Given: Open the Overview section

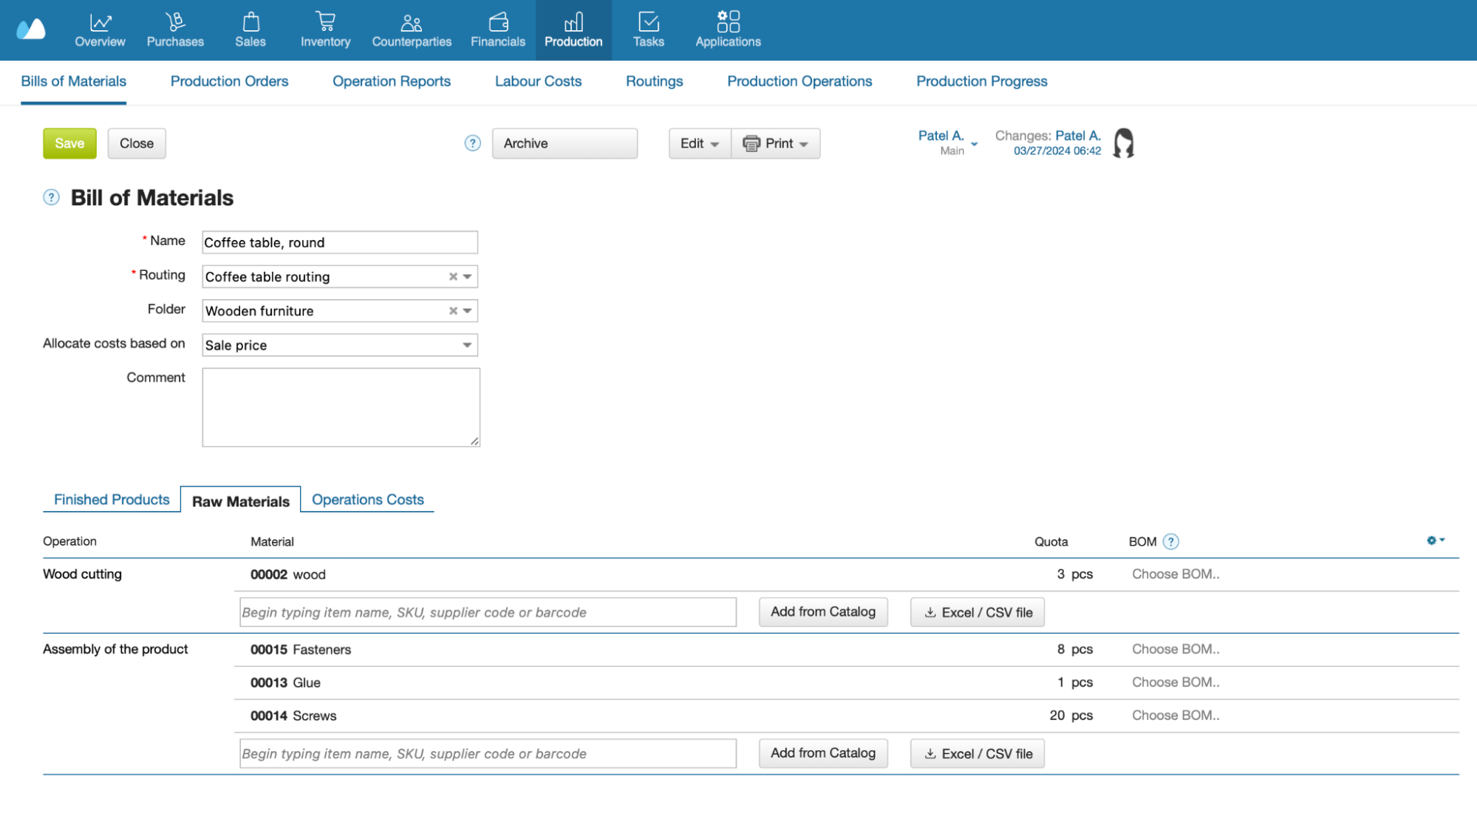Looking at the screenshot, I should (100, 30).
